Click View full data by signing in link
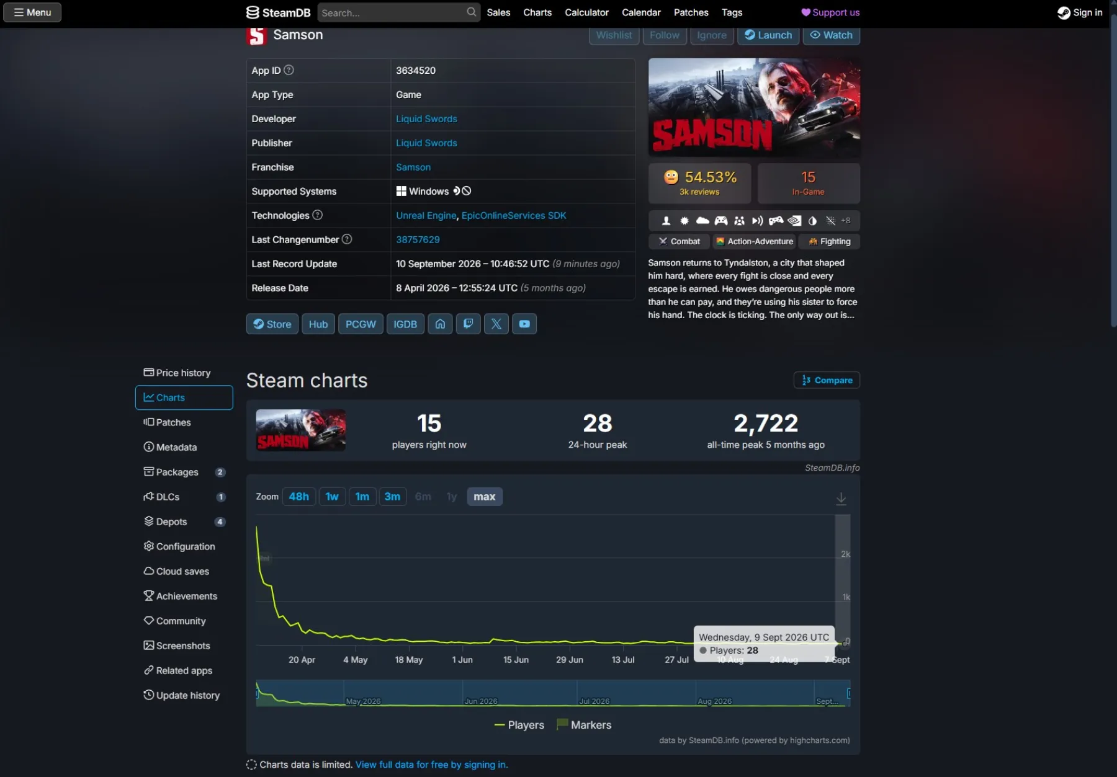This screenshot has height=777, width=1117. (x=431, y=765)
